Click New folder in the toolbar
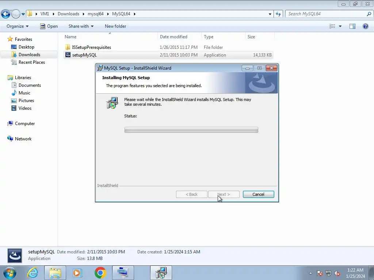The image size is (374, 280). coord(115,26)
